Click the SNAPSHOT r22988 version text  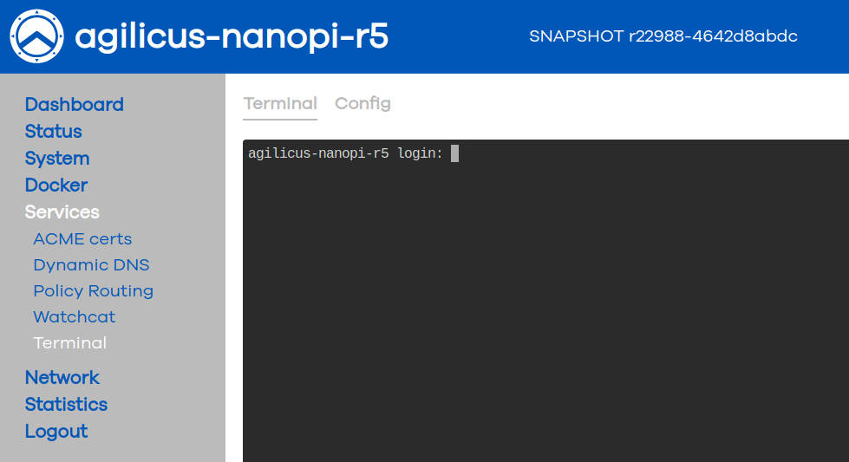point(663,36)
